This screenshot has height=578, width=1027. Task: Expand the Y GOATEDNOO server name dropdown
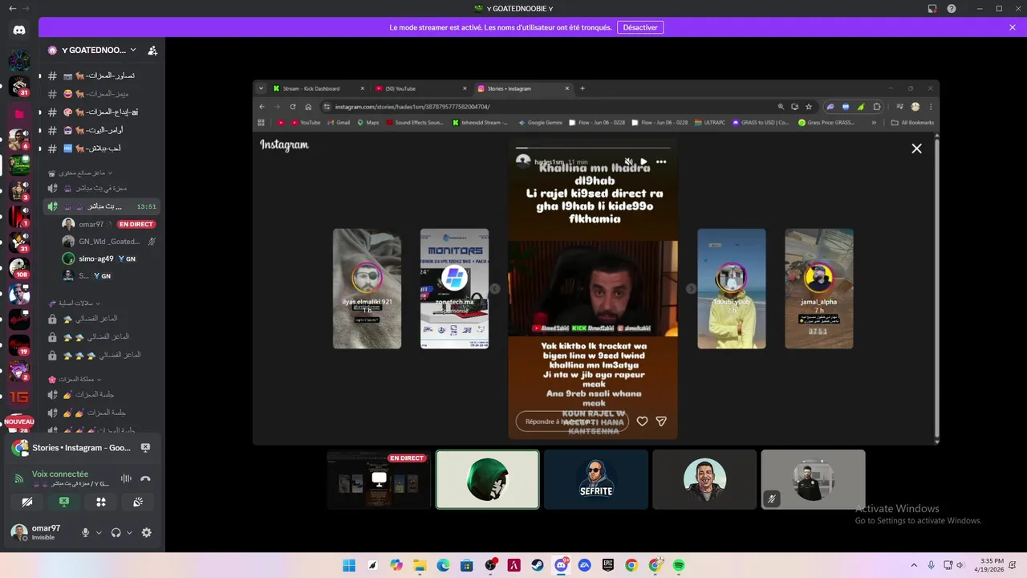pyautogui.click(x=133, y=50)
